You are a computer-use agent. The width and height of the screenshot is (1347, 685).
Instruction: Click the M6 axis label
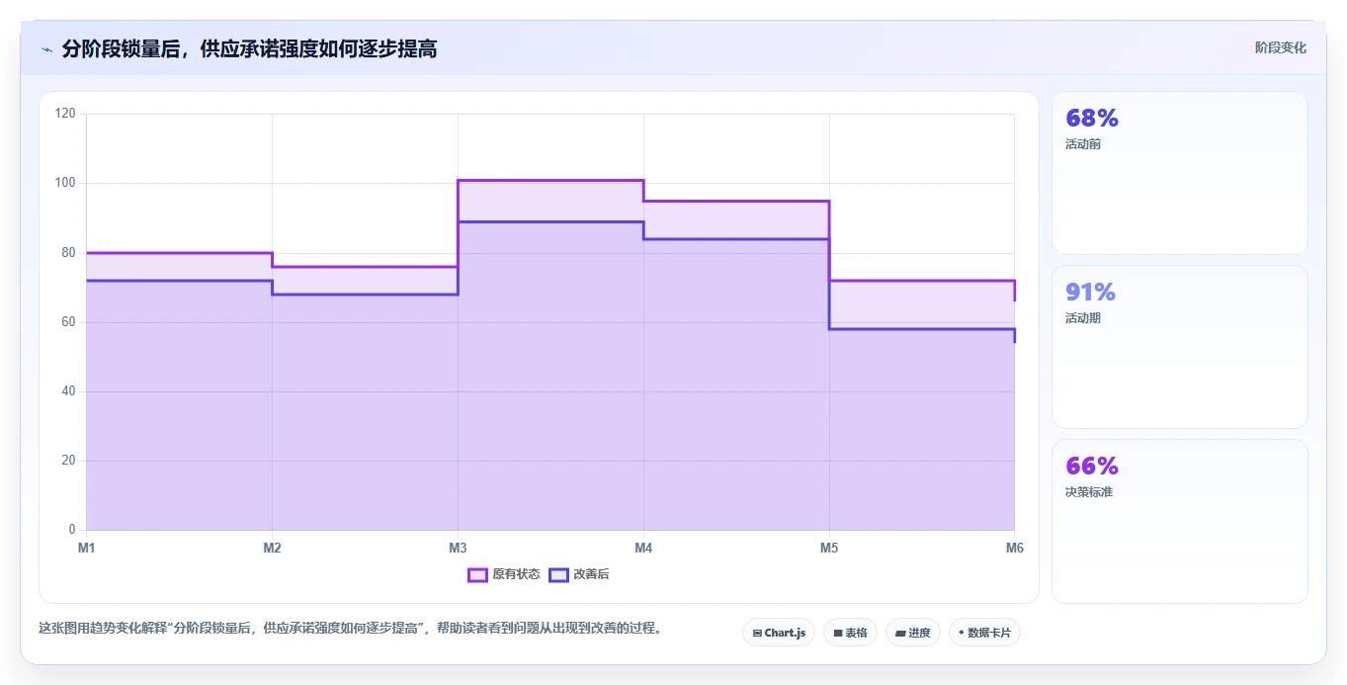click(x=1015, y=548)
